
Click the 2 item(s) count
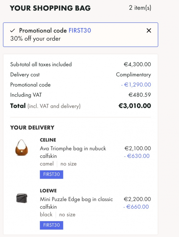click(140, 8)
